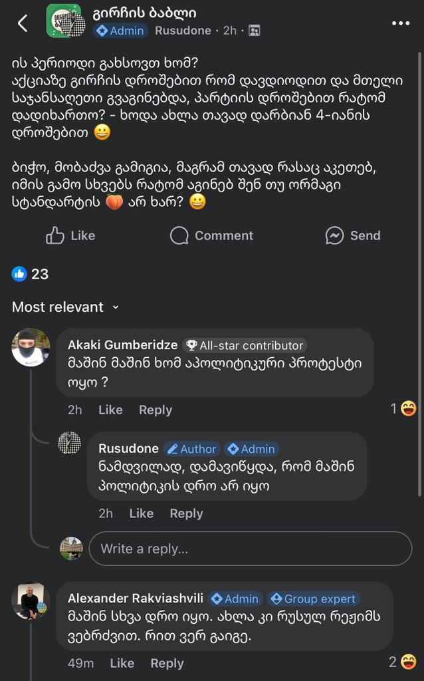
Task: Click the Author badge on Rusudone's reply
Action: pyautogui.click(x=192, y=449)
